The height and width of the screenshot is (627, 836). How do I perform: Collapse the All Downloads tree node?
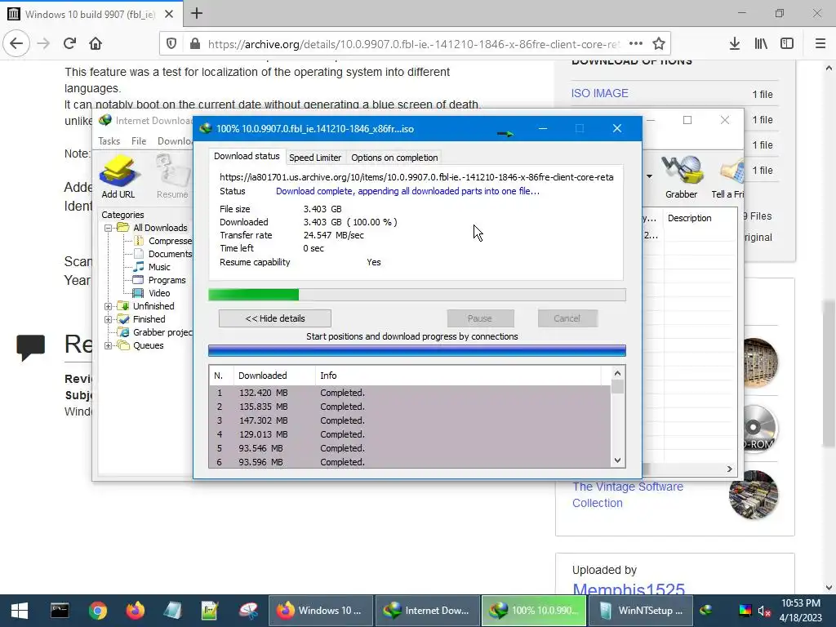[109, 228]
